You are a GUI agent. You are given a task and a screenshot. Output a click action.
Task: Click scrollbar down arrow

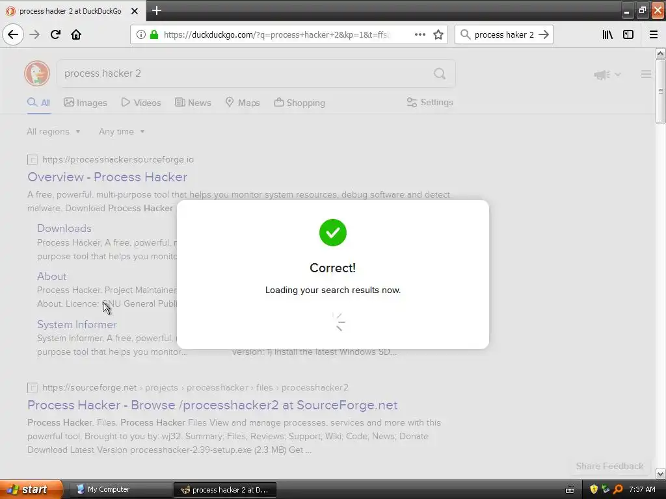(660, 474)
